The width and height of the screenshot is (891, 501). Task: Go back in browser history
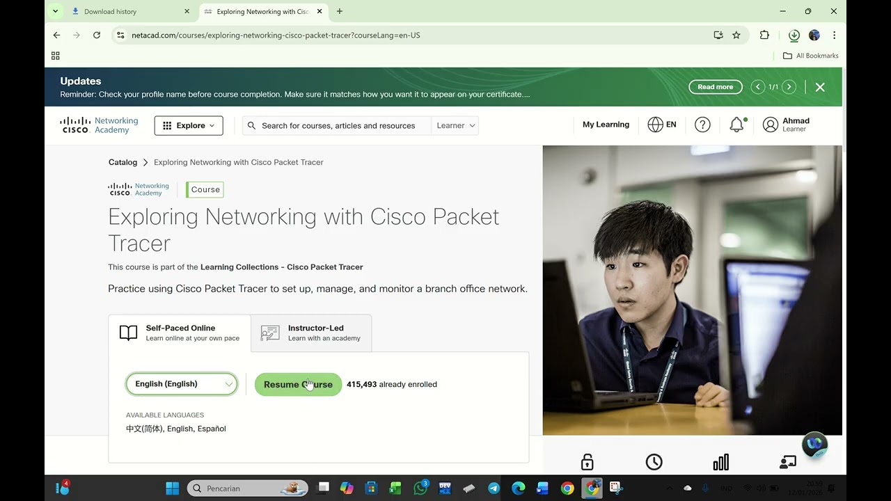tap(57, 35)
